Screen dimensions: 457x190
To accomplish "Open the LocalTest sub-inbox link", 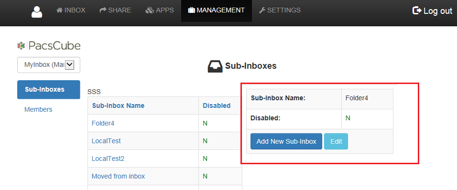I will coord(106,141).
